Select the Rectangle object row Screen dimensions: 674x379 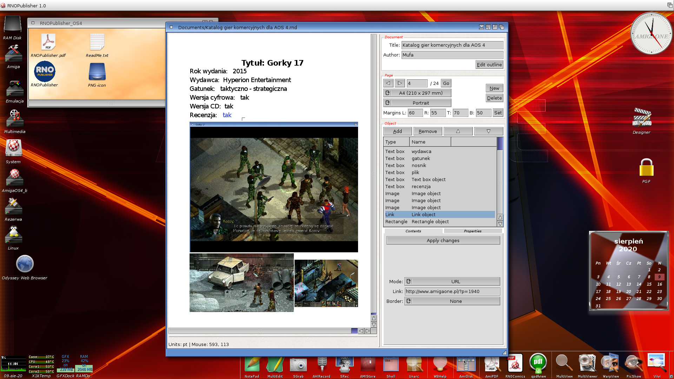click(440, 221)
